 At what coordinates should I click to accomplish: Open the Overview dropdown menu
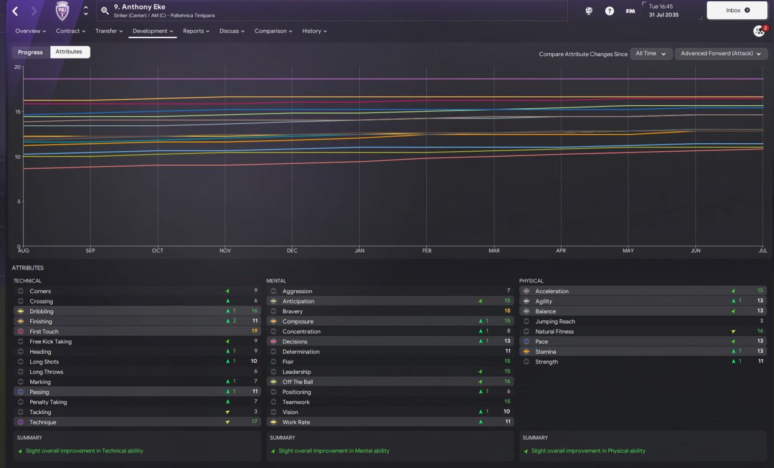(31, 31)
